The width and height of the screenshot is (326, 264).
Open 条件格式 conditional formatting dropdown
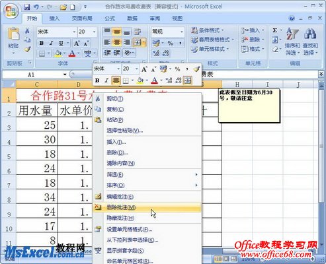207,30
